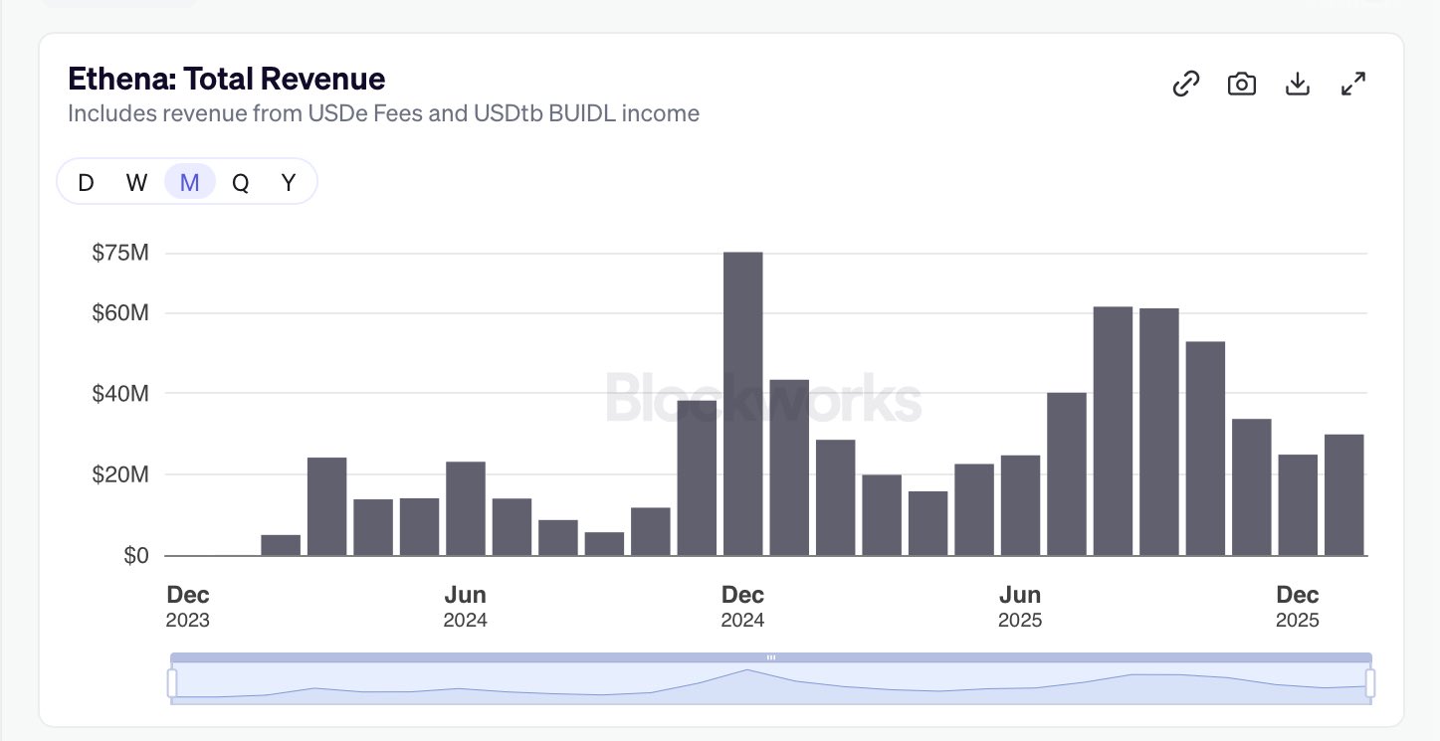Copy the chart link via chain icon
Image resolution: width=1440 pixels, height=741 pixels.
pos(1185,85)
